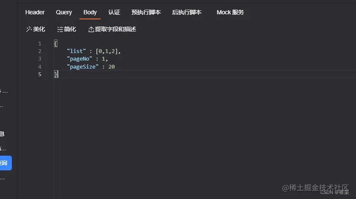
Task: Select the highlighted blue sidebar item ending in 询
Action: (5, 163)
